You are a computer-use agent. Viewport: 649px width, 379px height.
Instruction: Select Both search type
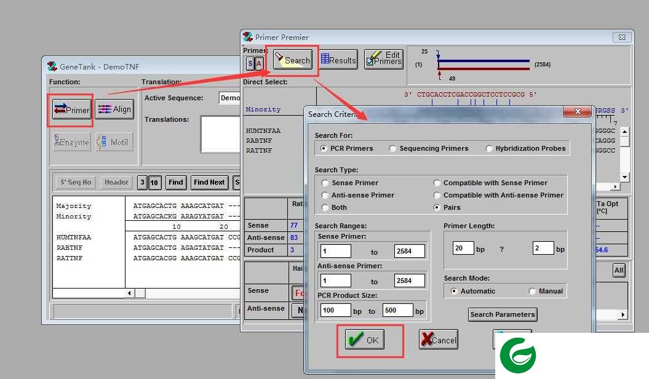point(335,207)
